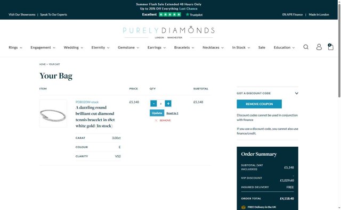
Task: Click Speak To Our Experts link
Action: (53, 14)
